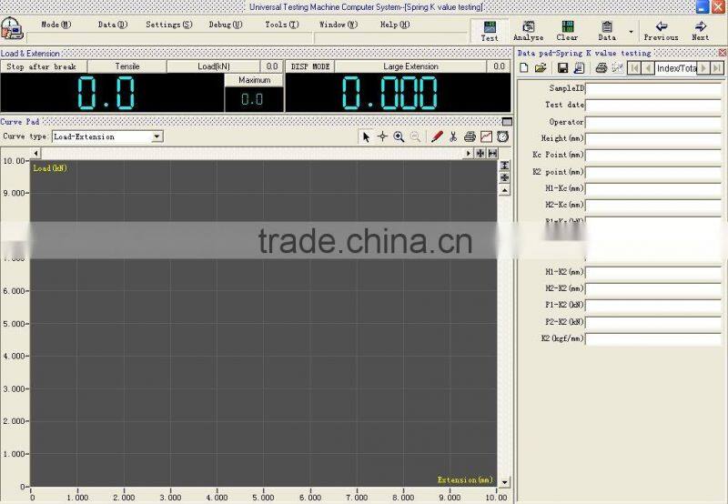The height and width of the screenshot is (504, 728).
Task: Click the SampleID input field
Action: (653, 88)
